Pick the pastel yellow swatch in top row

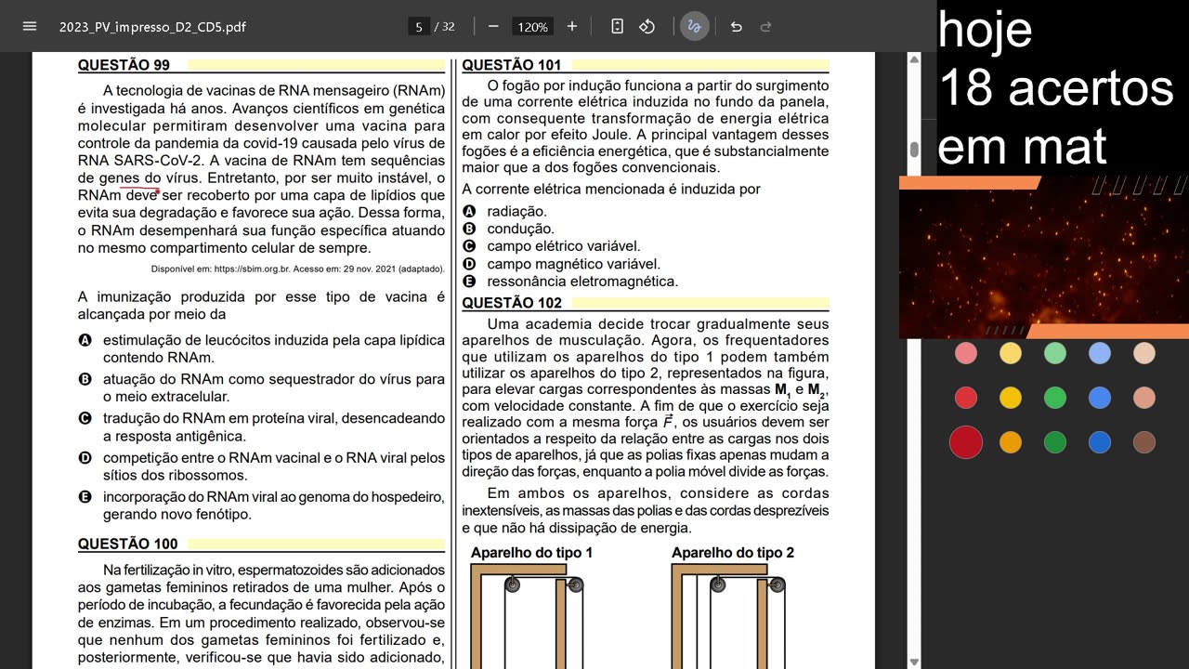pyautogui.click(x=1011, y=353)
